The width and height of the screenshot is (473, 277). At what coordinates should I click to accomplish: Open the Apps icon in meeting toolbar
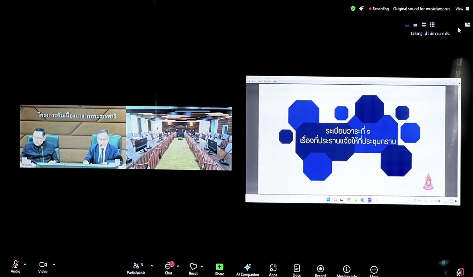click(273, 269)
